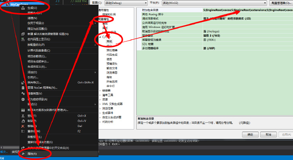Viewport: 293px width, 160px height.
Task: Open the 调试(G) submenu
Action: point(59,104)
